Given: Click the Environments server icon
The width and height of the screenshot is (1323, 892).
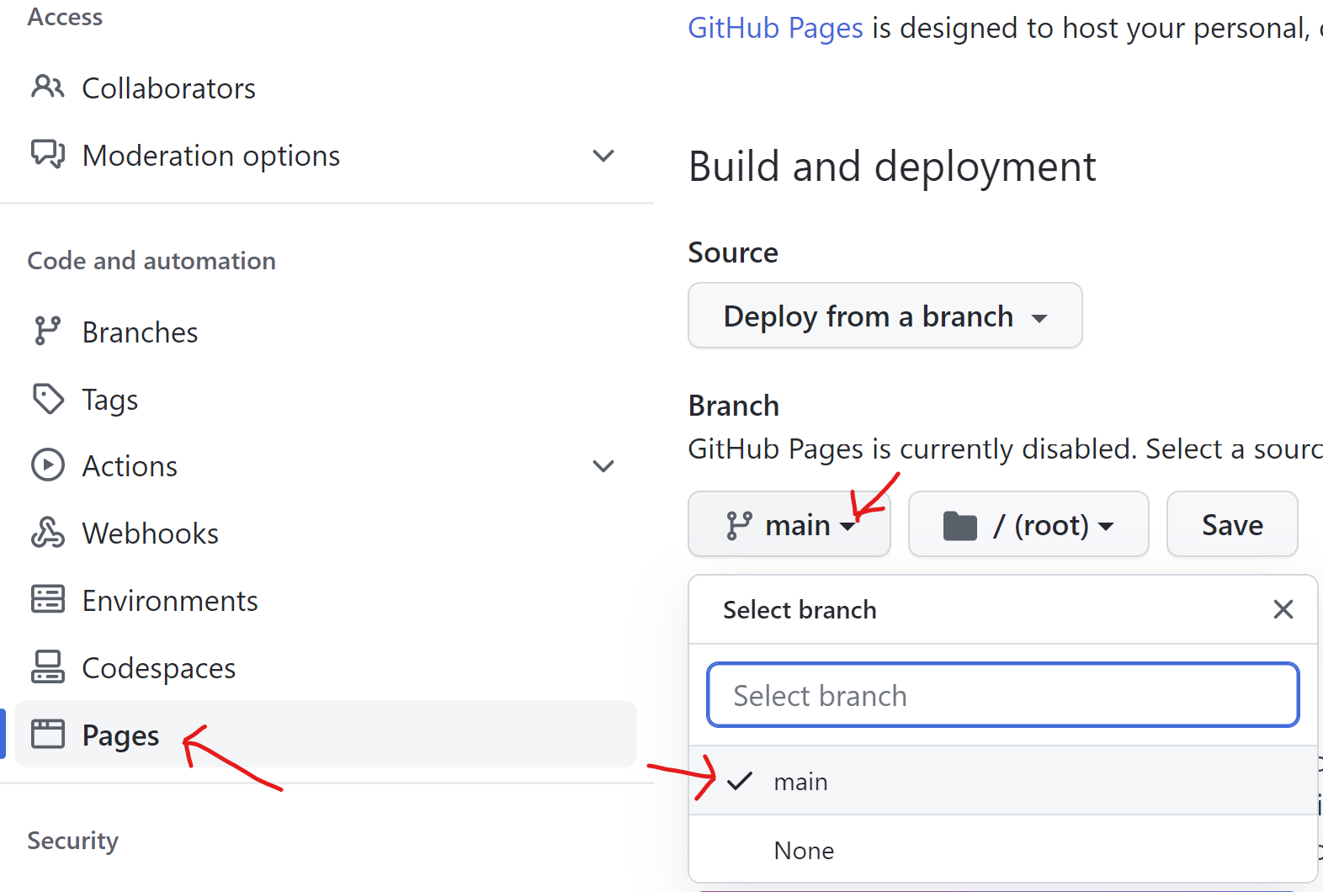Looking at the screenshot, I should coord(47,599).
